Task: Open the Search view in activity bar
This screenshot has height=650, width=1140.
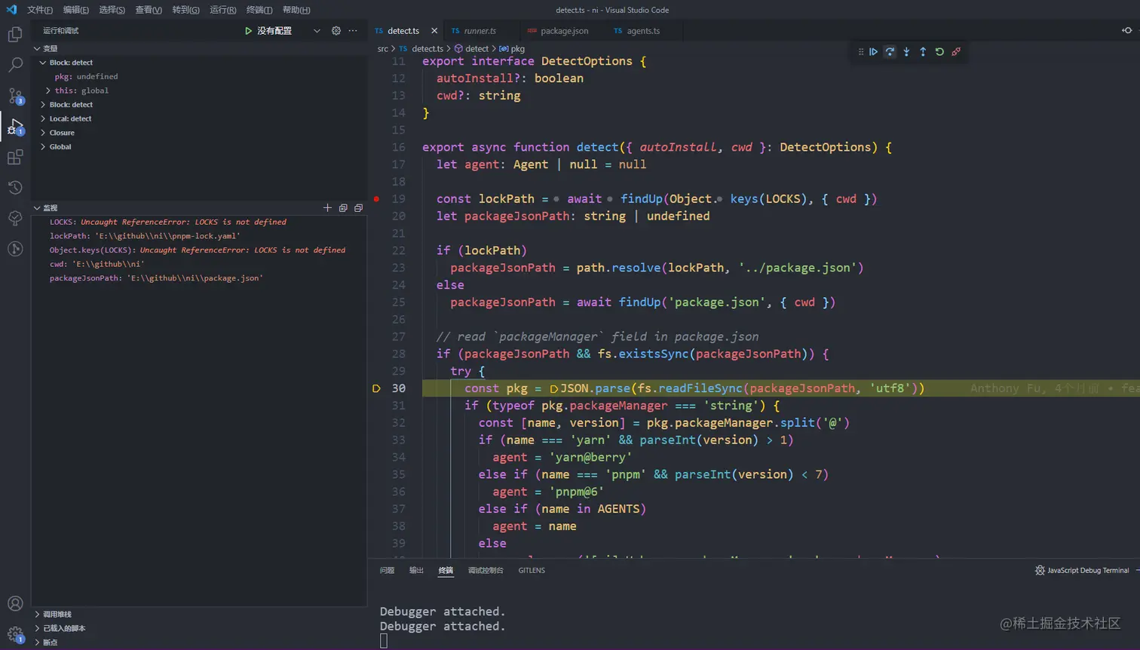Action: tap(15, 65)
